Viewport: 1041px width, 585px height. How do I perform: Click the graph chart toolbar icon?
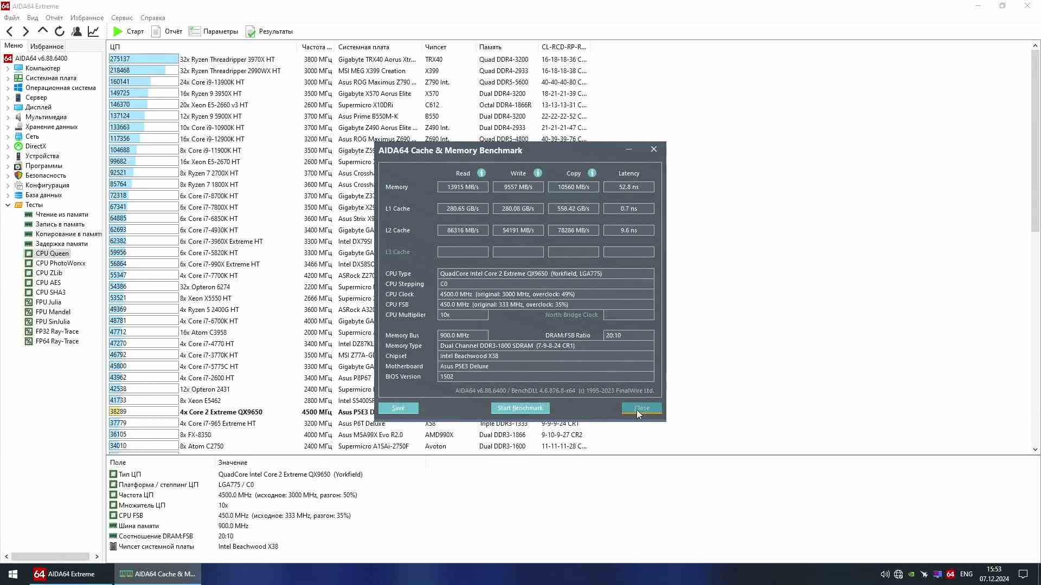click(x=93, y=31)
